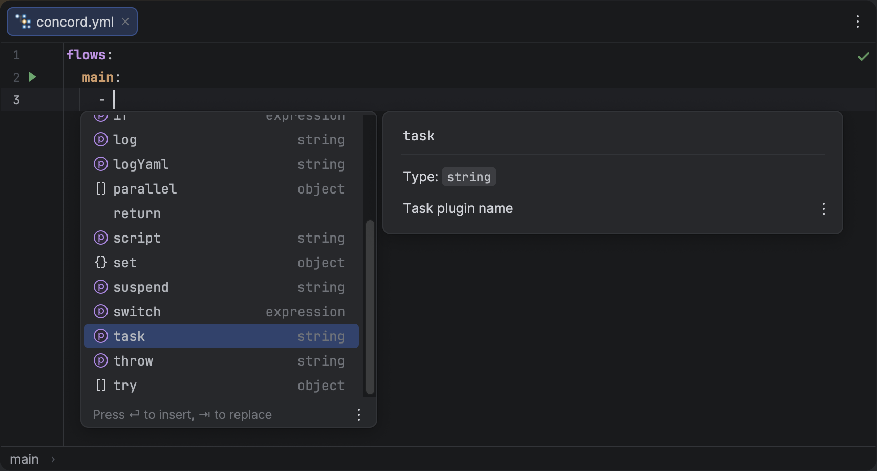Open editor tab options three-dot menu
This screenshot has width=877, height=471.
tap(857, 22)
